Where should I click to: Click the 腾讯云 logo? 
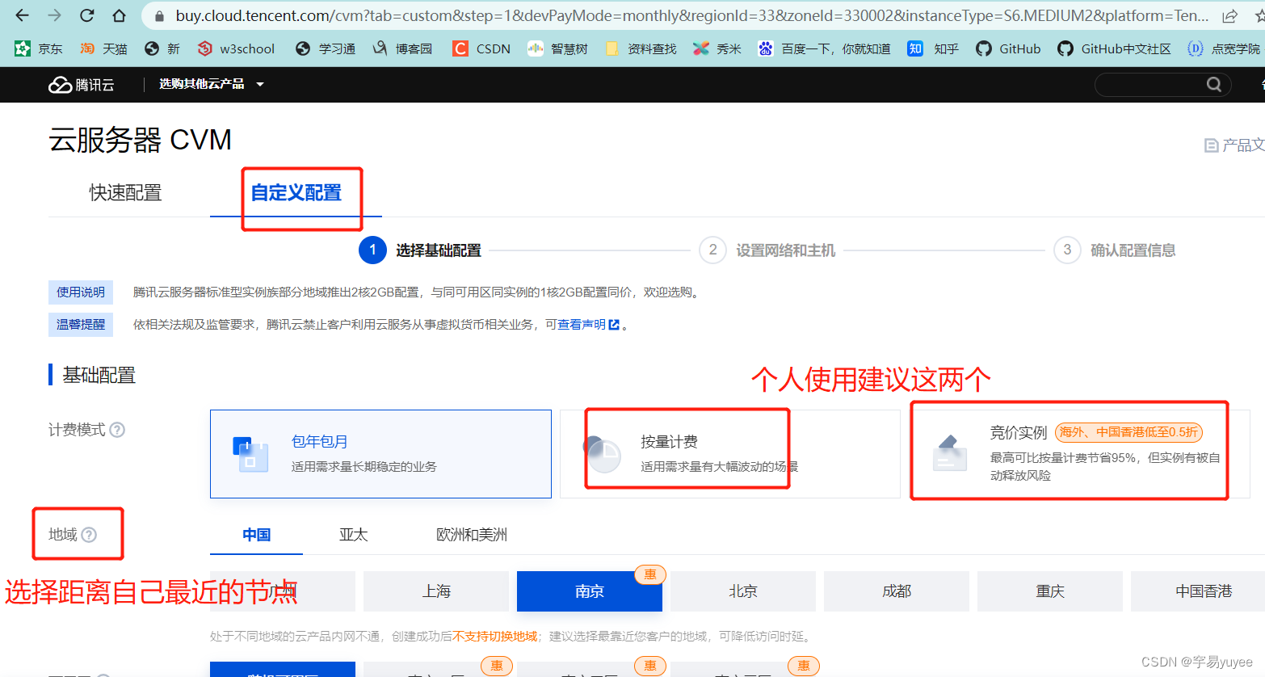pyautogui.click(x=82, y=85)
